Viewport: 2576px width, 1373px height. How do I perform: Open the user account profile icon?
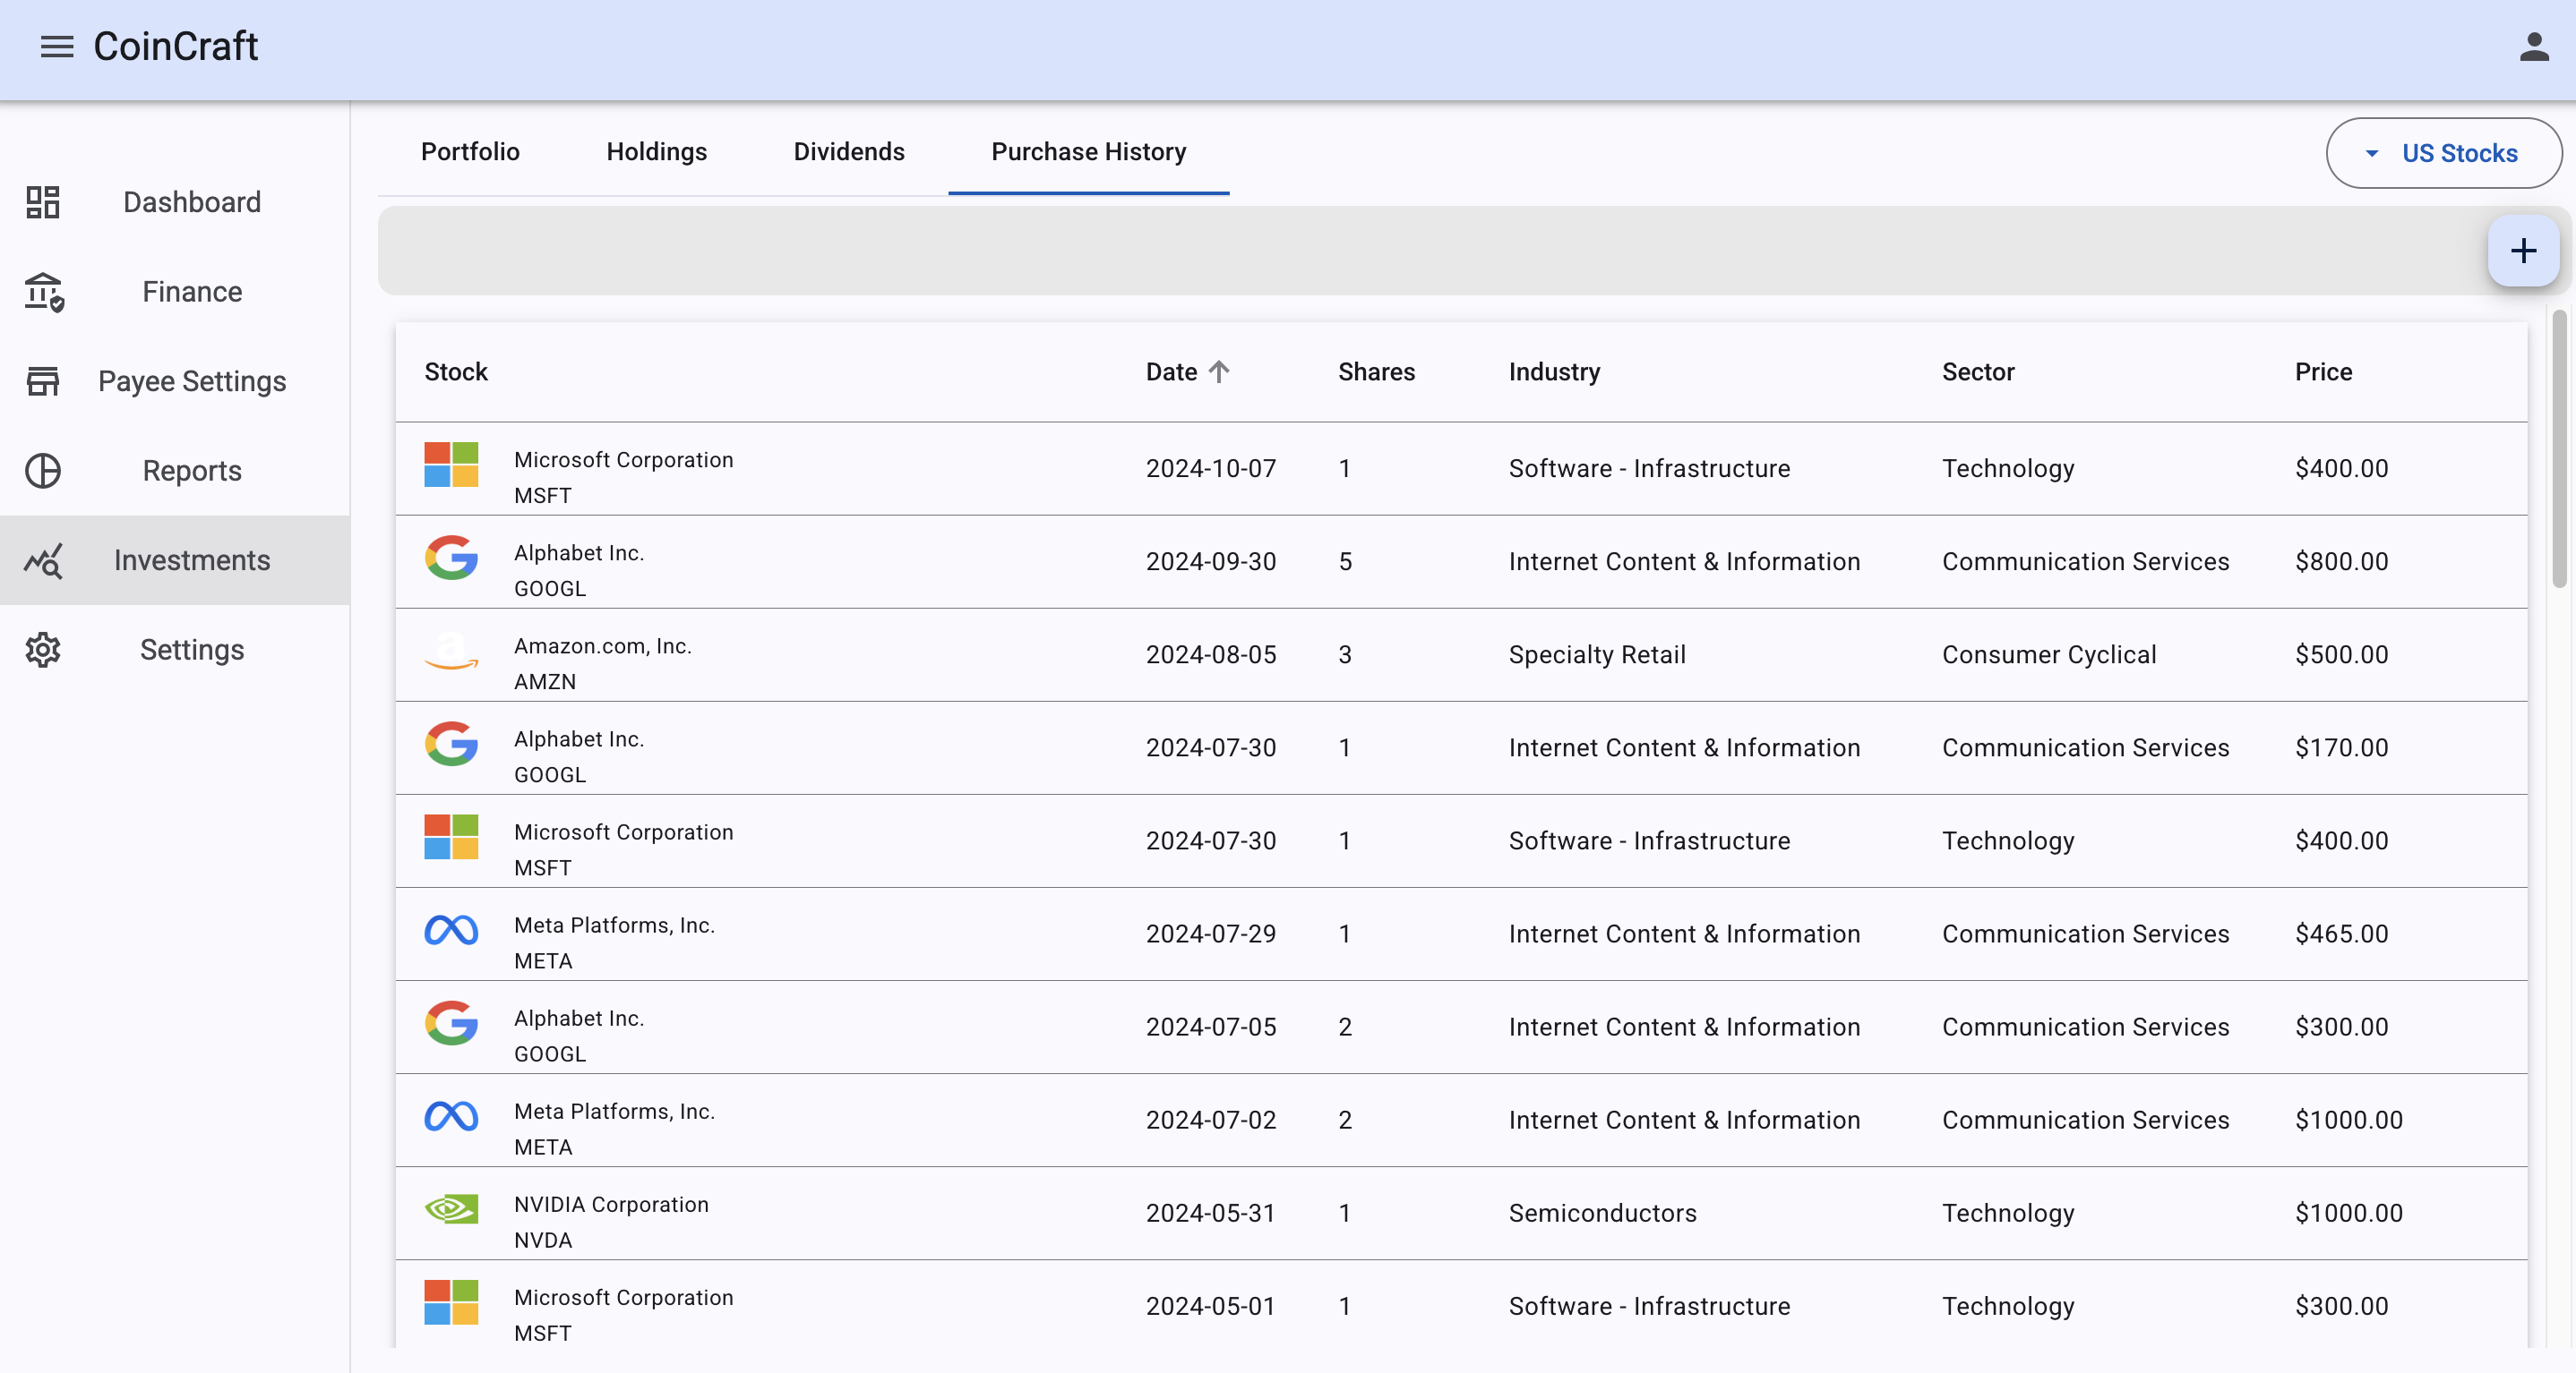coord(2533,47)
